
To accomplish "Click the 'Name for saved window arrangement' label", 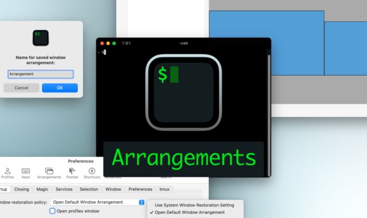I will click(x=41, y=60).
